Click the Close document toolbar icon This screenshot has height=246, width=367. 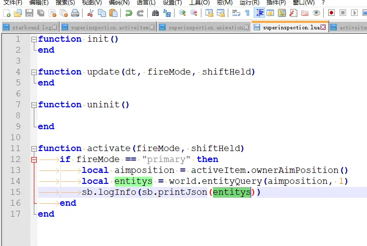pos(52,13)
